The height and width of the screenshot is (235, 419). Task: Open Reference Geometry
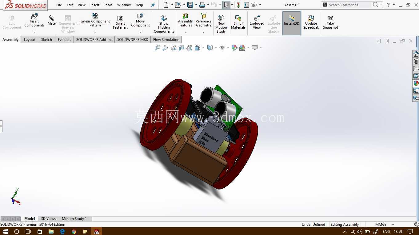point(203,20)
